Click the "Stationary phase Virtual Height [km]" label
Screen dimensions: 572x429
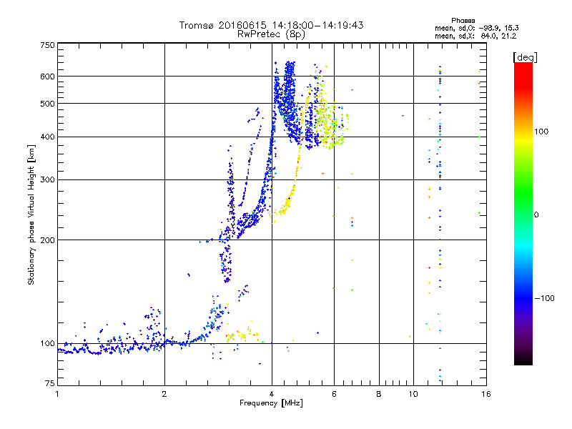31,214
